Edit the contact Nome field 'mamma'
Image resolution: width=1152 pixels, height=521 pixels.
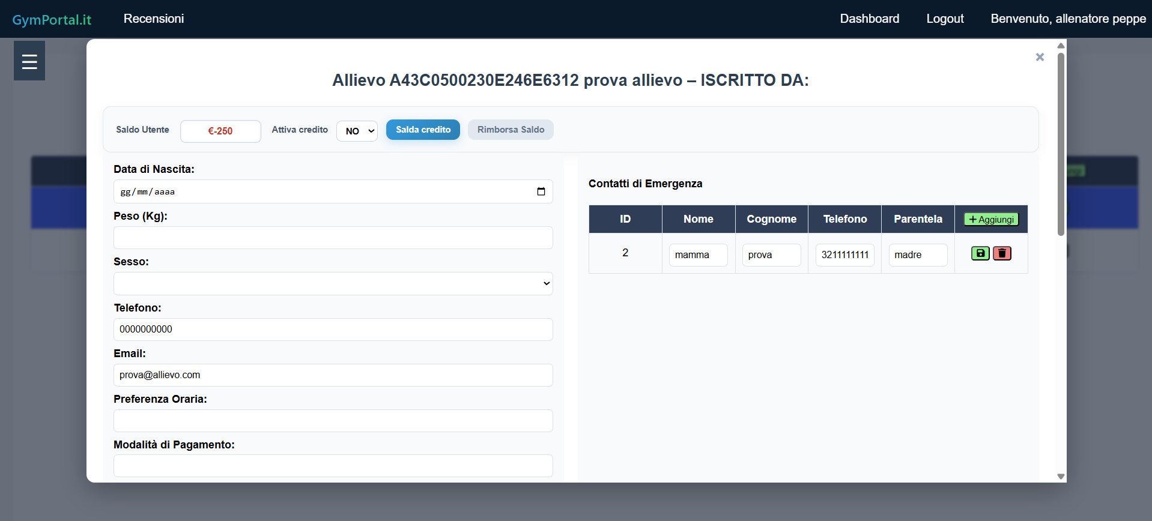point(699,255)
